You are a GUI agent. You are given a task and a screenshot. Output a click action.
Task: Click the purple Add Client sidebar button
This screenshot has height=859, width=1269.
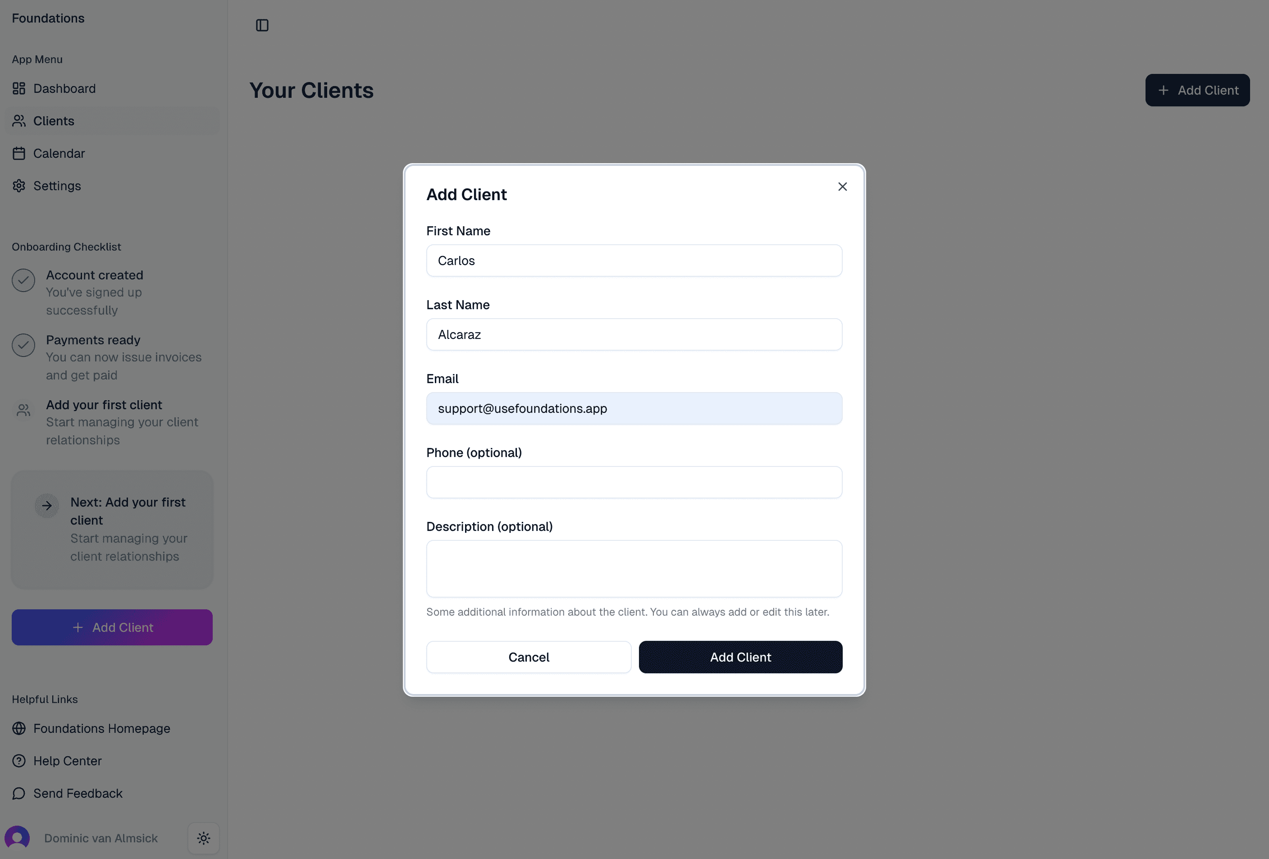coord(112,627)
